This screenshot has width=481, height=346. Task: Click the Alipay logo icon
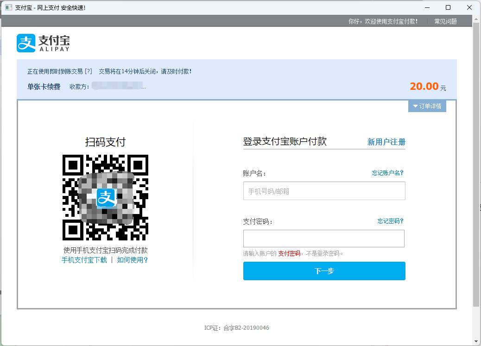[26, 43]
